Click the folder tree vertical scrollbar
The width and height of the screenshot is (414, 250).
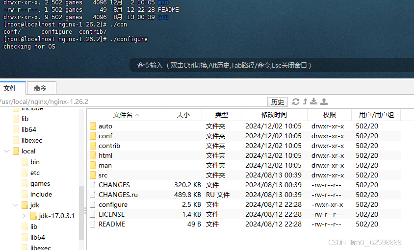(x=81, y=213)
